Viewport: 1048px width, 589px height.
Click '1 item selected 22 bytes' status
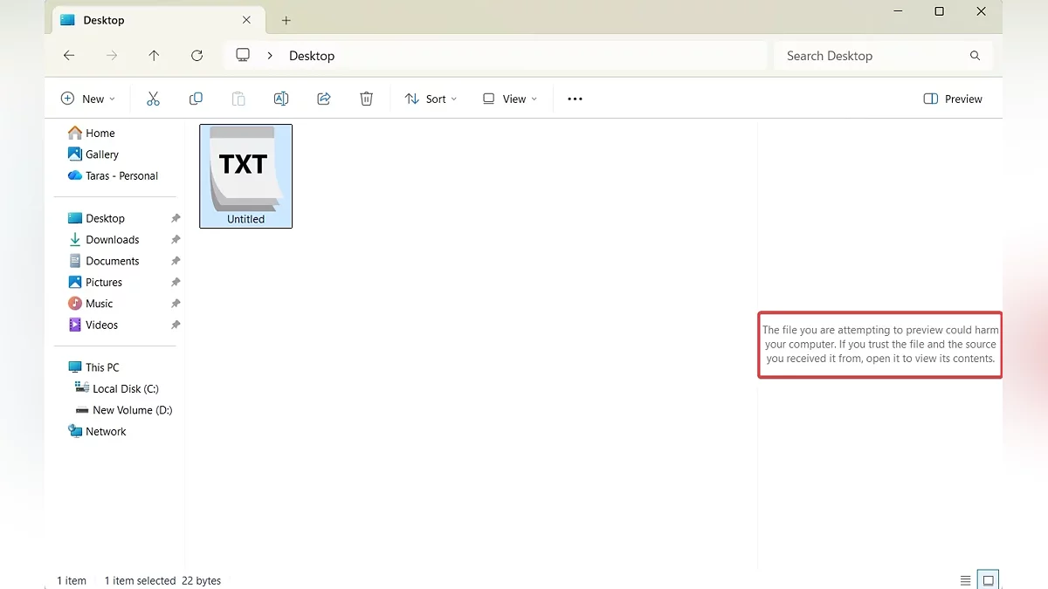(x=162, y=580)
